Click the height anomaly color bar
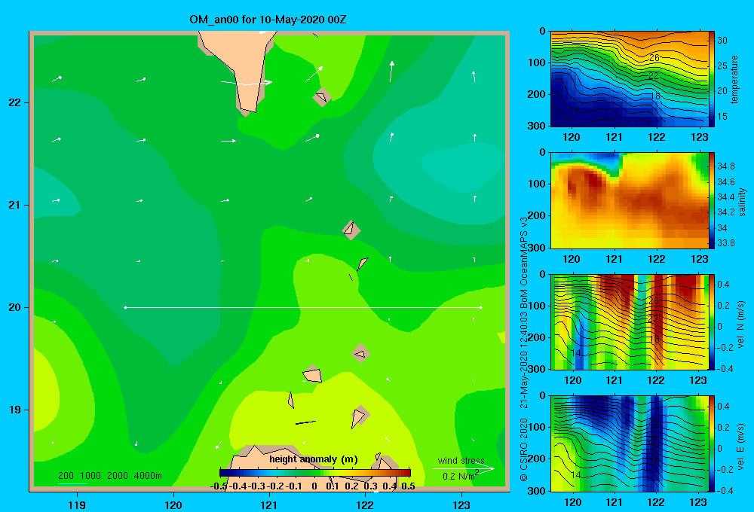 315,473
